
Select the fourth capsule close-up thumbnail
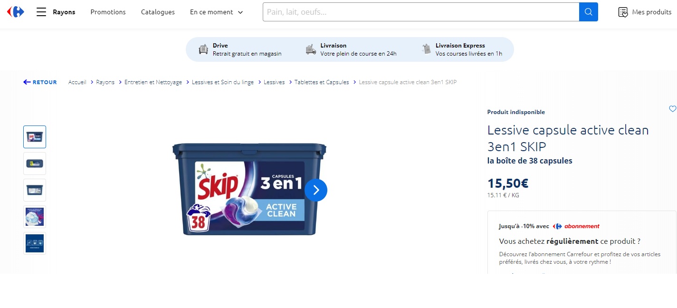[35, 217]
